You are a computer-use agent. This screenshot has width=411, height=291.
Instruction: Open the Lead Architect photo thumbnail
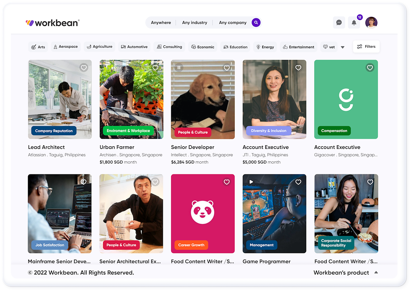(60, 99)
